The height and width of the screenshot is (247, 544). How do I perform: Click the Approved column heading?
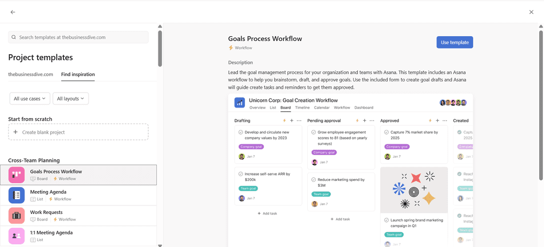[390, 120]
